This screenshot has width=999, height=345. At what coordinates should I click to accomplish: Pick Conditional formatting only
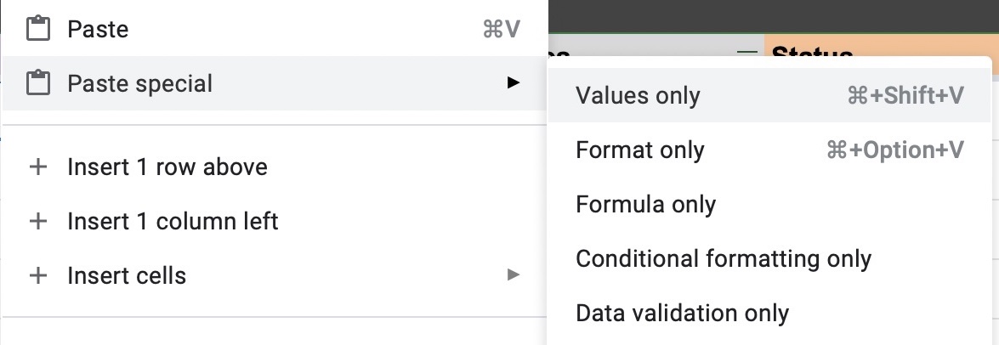[723, 259]
